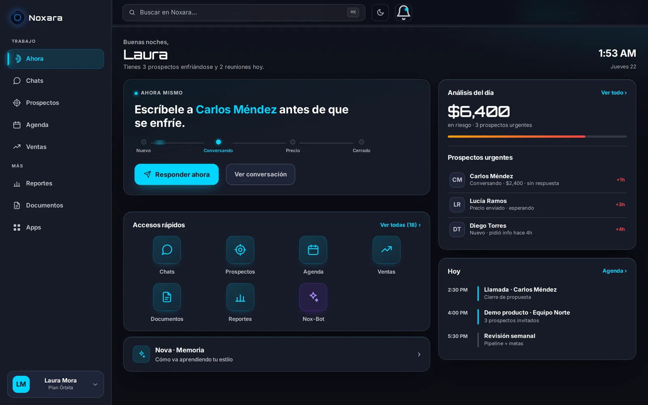The image size is (648, 405).
Task: Open Lucía Ramos urgent prospect row
Action: click(x=537, y=205)
